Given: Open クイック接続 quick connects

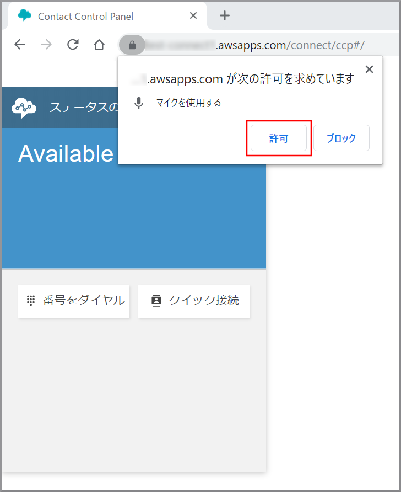Looking at the screenshot, I should [194, 301].
